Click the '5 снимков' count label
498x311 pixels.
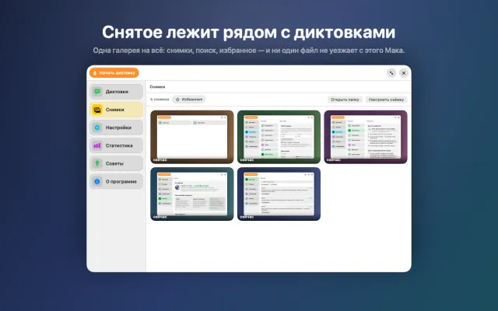pyautogui.click(x=160, y=100)
